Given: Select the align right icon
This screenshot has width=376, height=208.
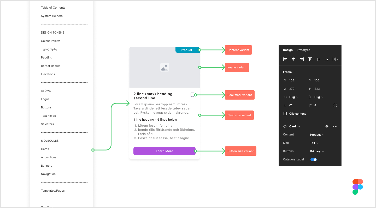Looking at the screenshot, I should click(x=302, y=59).
